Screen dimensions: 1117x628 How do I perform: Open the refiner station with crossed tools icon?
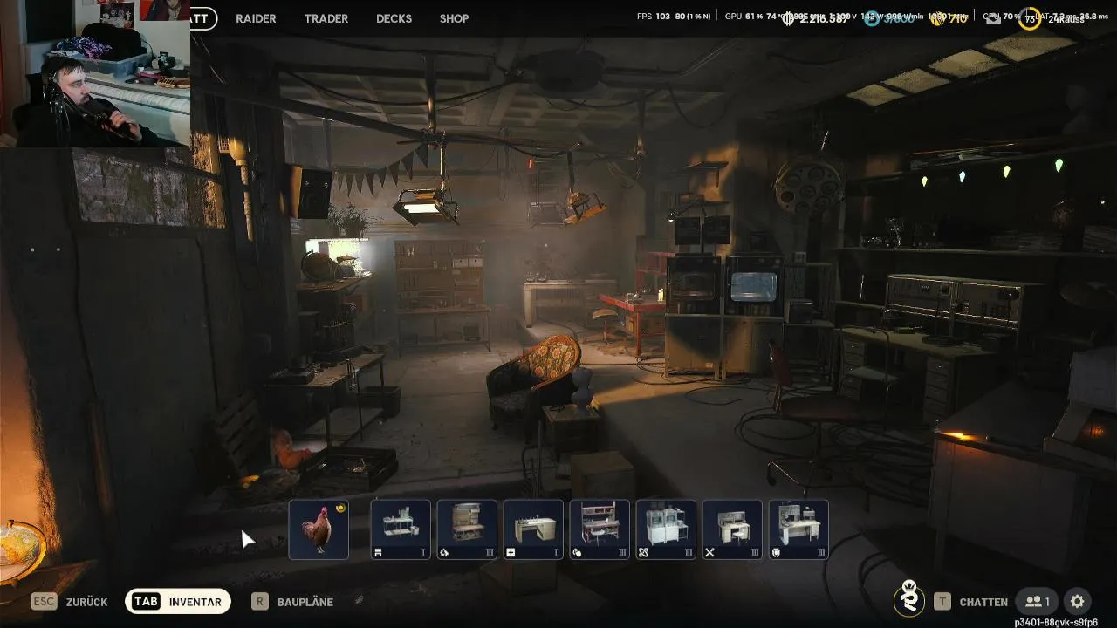point(732,529)
